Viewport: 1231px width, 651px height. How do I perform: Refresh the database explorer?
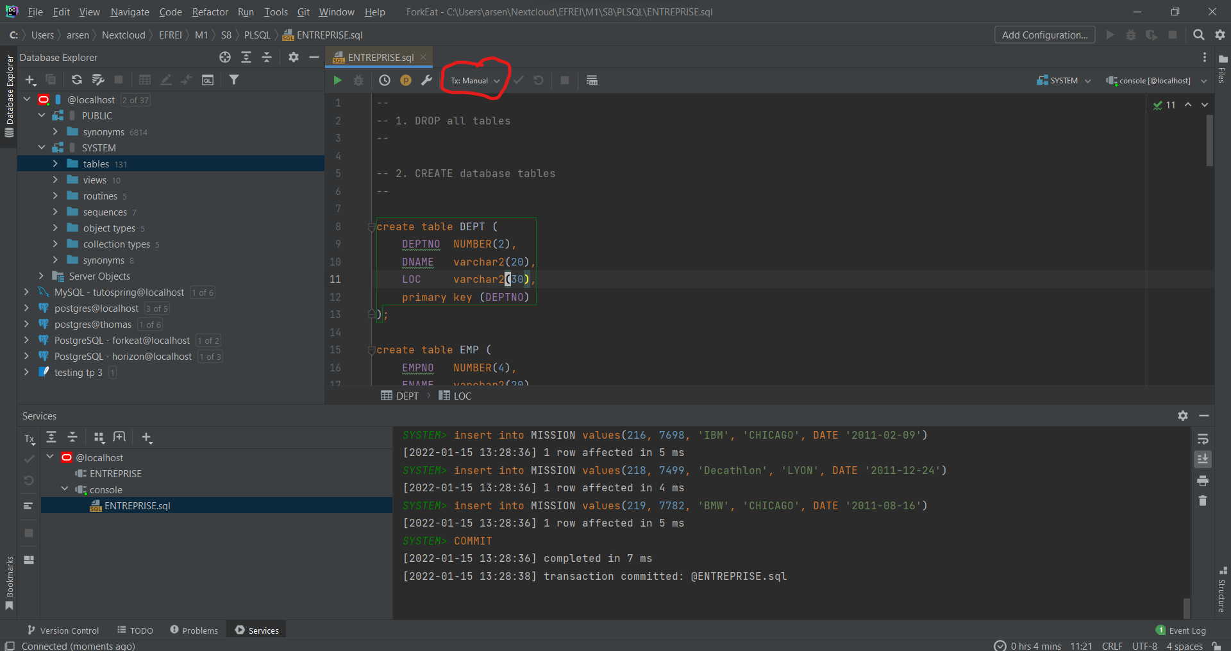pyautogui.click(x=77, y=80)
